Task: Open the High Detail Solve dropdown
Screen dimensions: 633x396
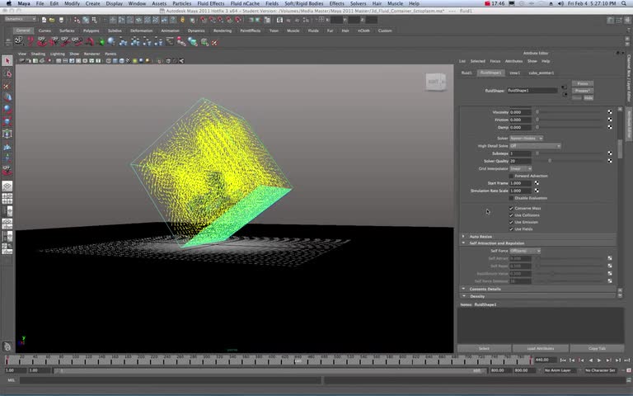Action: click(x=535, y=146)
